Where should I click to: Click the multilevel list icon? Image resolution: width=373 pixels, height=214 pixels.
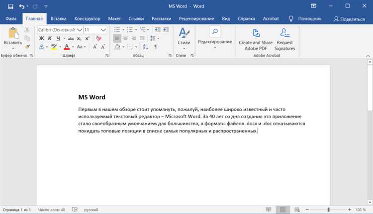click(x=143, y=29)
